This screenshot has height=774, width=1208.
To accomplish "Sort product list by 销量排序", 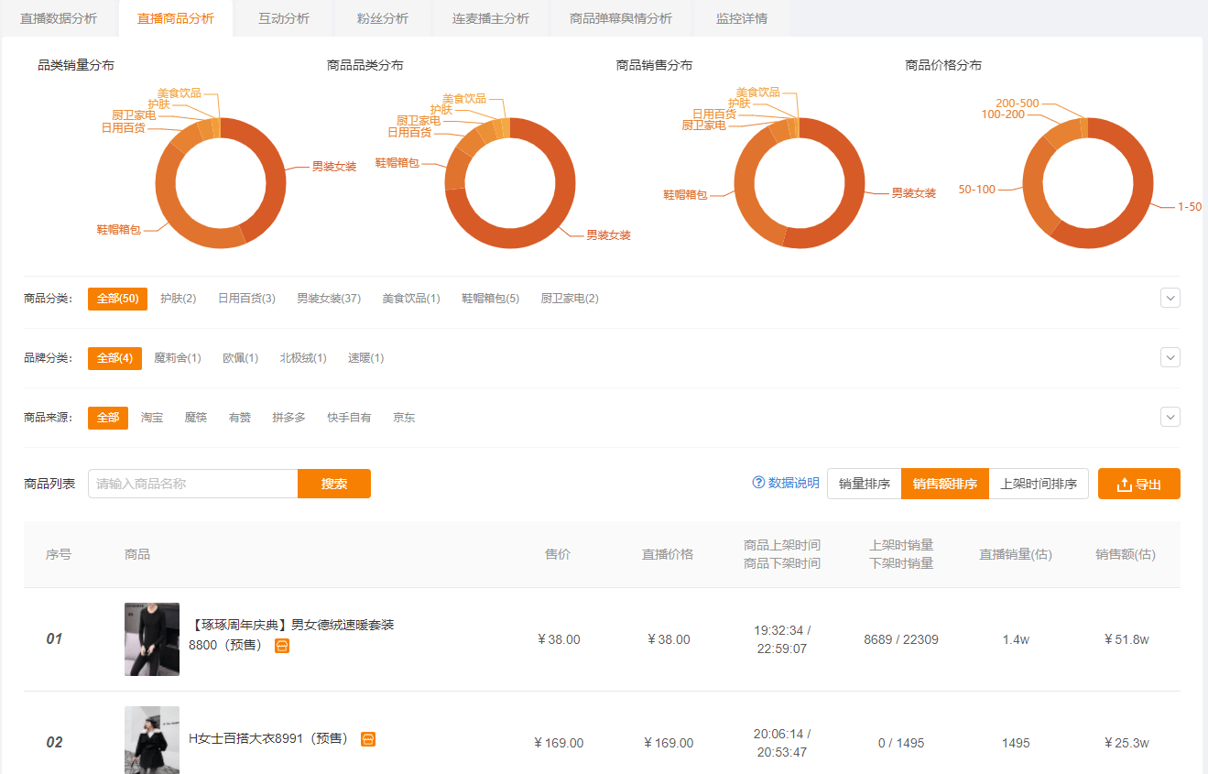I will click(864, 484).
